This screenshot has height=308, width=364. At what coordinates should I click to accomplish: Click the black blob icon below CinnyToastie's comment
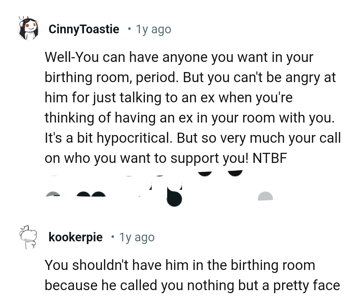click(175, 197)
